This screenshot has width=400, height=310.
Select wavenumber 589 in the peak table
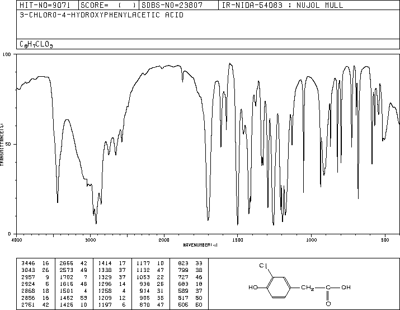(183, 291)
